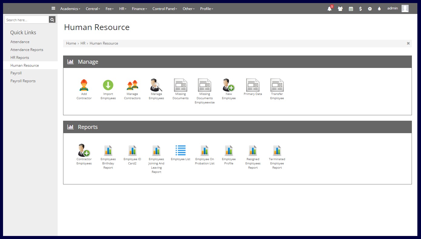Click the Reports section header
The height and width of the screenshot is (239, 421).
point(237,127)
